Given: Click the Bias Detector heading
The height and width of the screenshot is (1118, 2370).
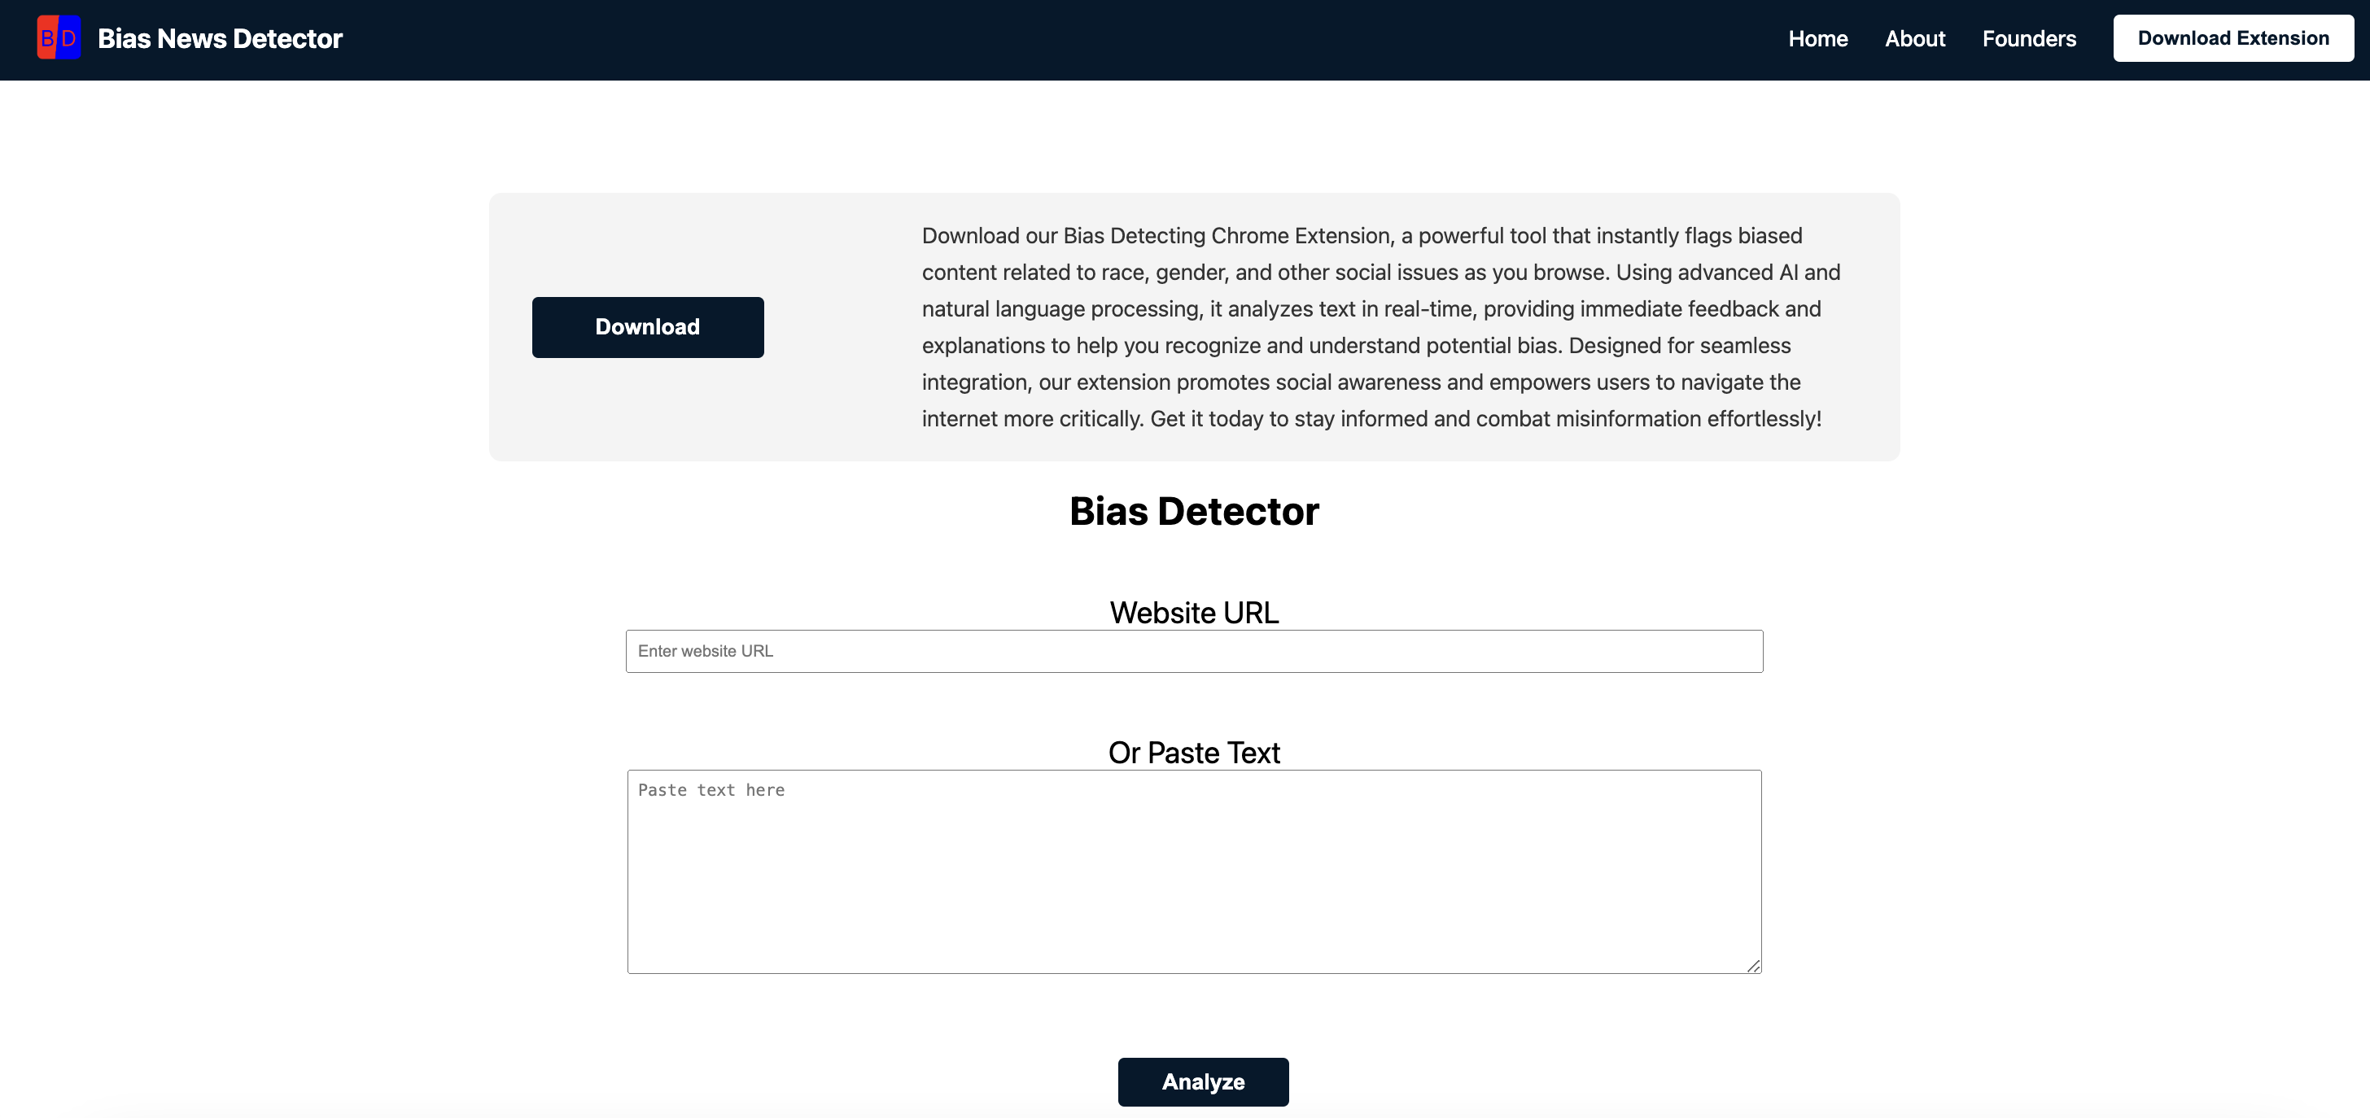Looking at the screenshot, I should (x=1193, y=511).
